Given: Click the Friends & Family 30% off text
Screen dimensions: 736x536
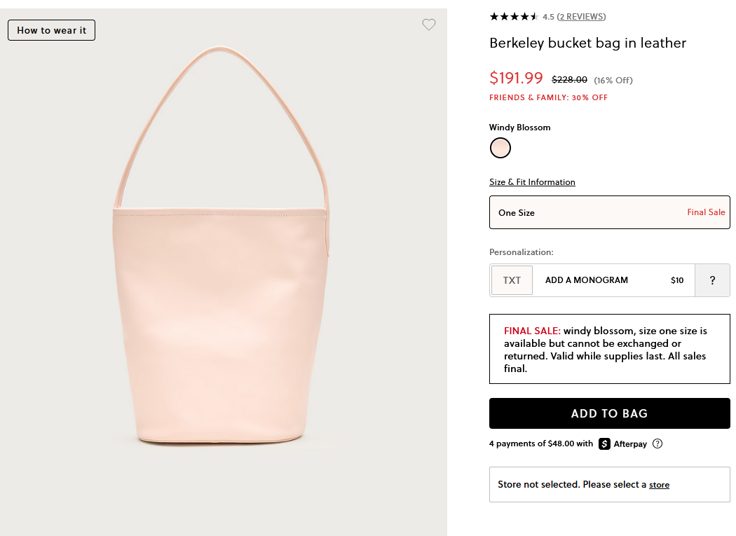Looking at the screenshot, I should (548, 97).
